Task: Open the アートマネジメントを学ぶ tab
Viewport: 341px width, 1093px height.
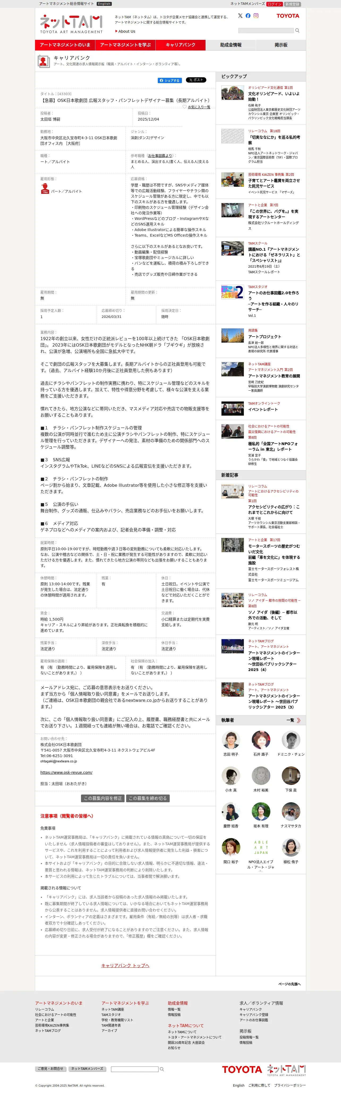Action: pos(126,45)
